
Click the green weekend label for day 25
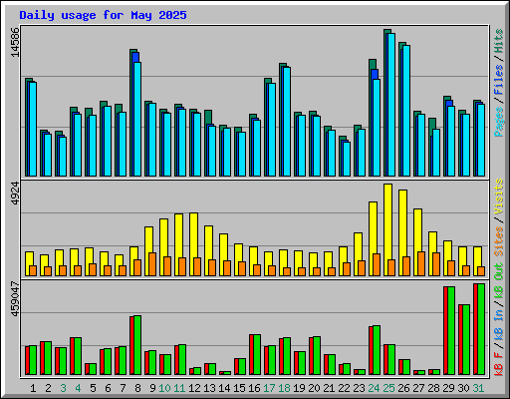388,388
